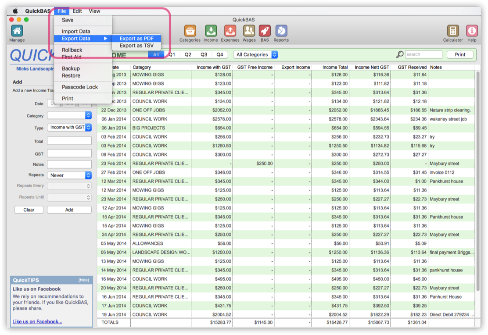Go to Manage via the home icon

pyautogui.click(x=16, y=30)
